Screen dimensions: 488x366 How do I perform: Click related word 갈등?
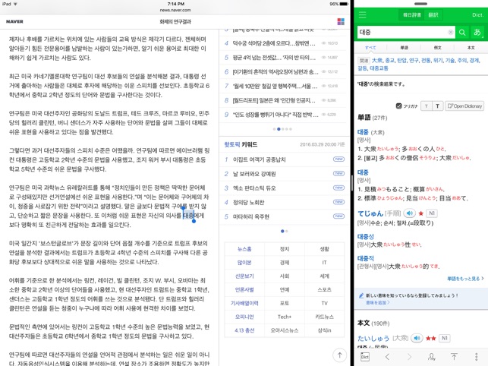click(362, 68)
